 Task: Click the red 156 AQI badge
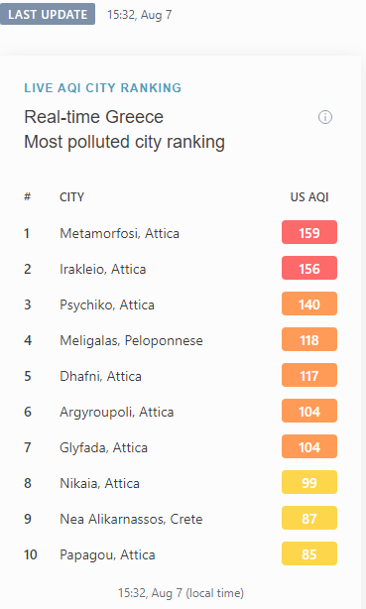[309, 268]
